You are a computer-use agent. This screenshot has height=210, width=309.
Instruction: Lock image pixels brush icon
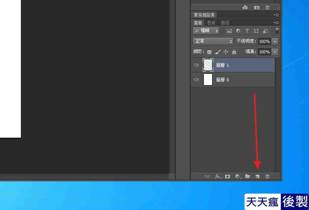(218, 52)
